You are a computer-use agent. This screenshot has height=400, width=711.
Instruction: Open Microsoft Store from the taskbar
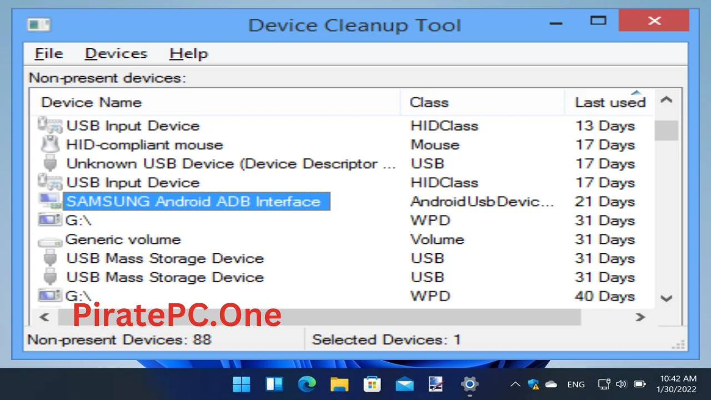pos(372,384)
